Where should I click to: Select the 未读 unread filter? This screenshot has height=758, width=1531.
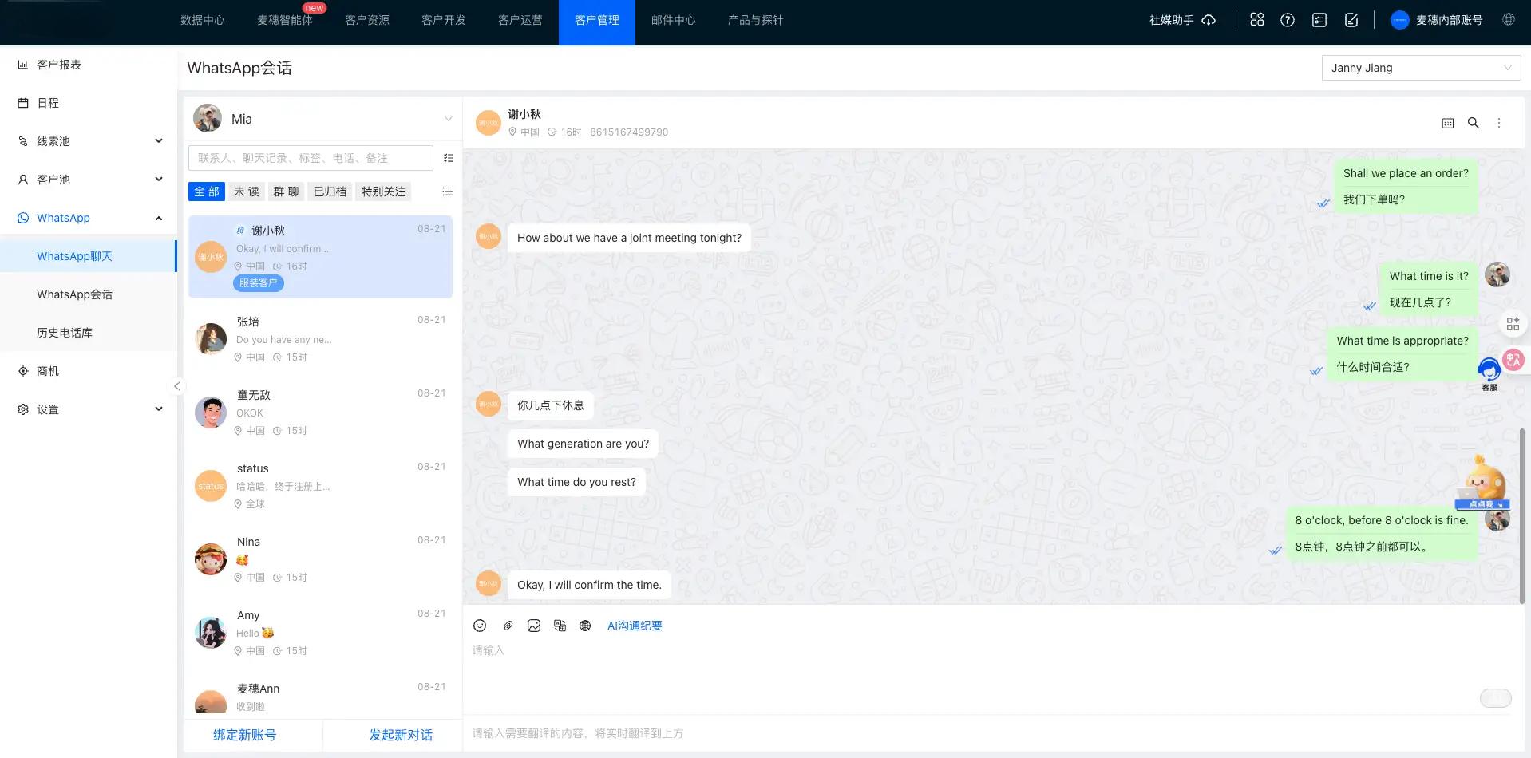coord(246,191)
